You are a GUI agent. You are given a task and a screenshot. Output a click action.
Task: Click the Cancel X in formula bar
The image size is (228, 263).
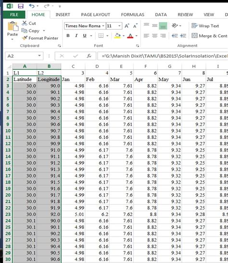[x=62, y=56]
